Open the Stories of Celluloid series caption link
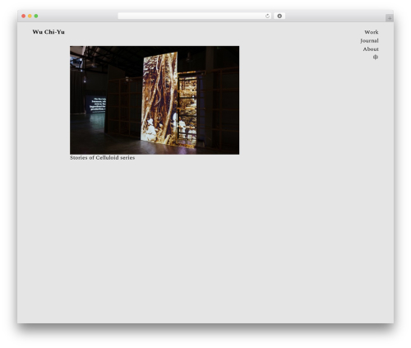411x348 pixels. pos(102,158)
